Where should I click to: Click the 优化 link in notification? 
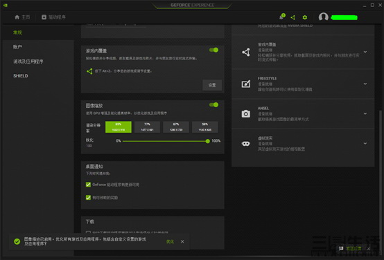(170, 241)
